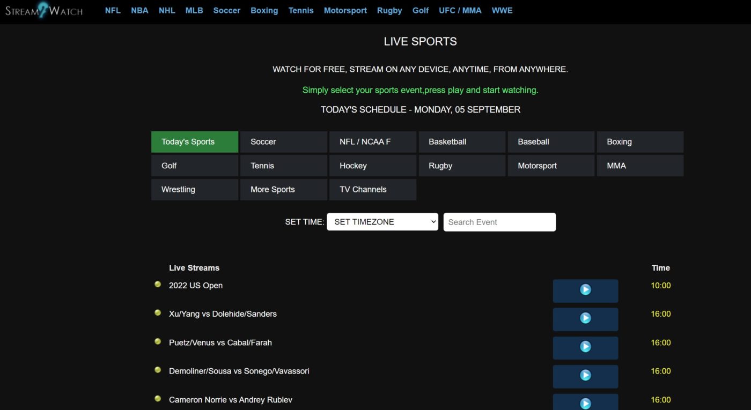
Task: Click the live dot beside Cameron Norrie match
Action: pos(158,398)
